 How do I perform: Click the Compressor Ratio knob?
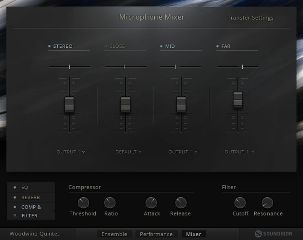(x=110, y=202)
